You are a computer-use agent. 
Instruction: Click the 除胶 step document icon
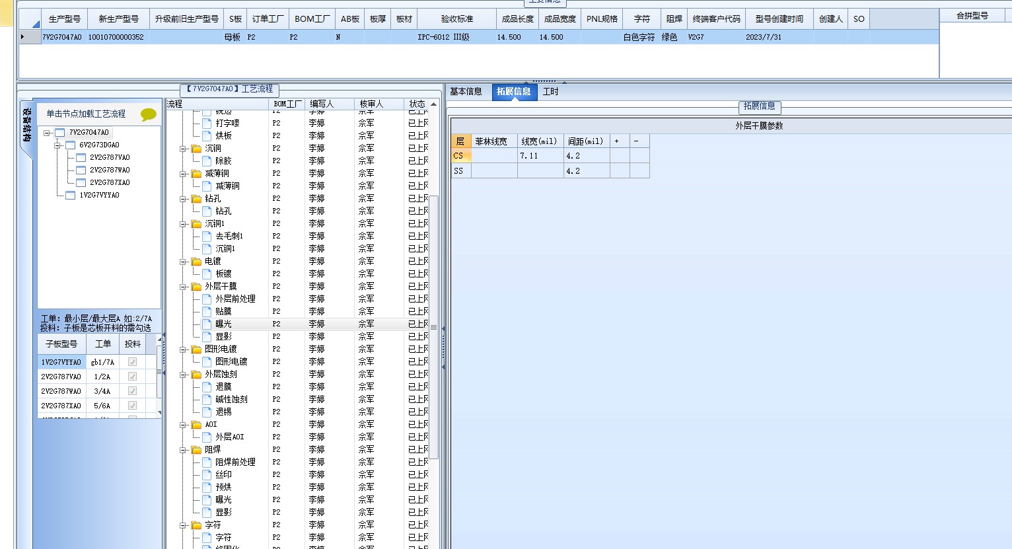point(207,161)
